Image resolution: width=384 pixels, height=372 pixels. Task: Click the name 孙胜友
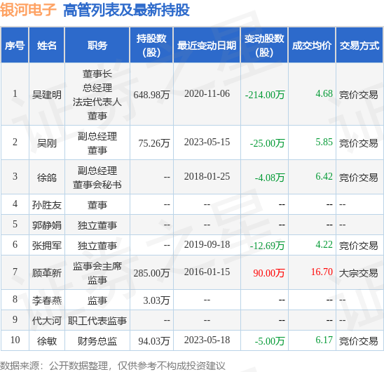47,205
